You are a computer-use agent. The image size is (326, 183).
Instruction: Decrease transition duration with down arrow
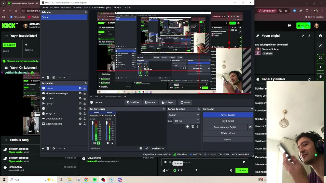(198, 122)
